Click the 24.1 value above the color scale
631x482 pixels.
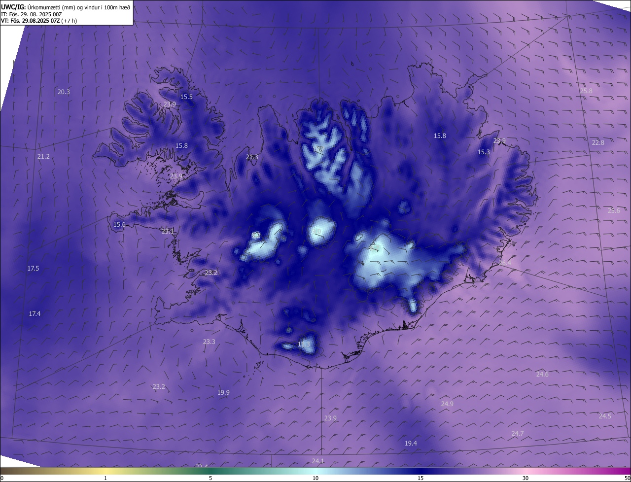click(x=318, y=461)
